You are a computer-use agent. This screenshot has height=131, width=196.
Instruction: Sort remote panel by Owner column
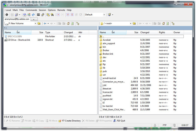pos(178,32)
